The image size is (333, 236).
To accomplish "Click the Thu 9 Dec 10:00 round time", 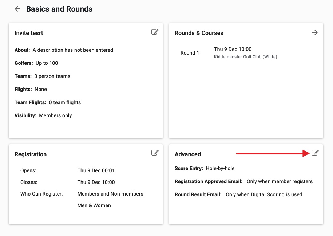I will pos(233,49).
